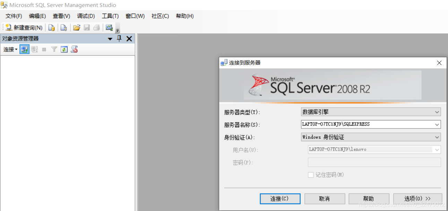
Task: Click the SSMS application icon in title bar
Action: (4, 5)
